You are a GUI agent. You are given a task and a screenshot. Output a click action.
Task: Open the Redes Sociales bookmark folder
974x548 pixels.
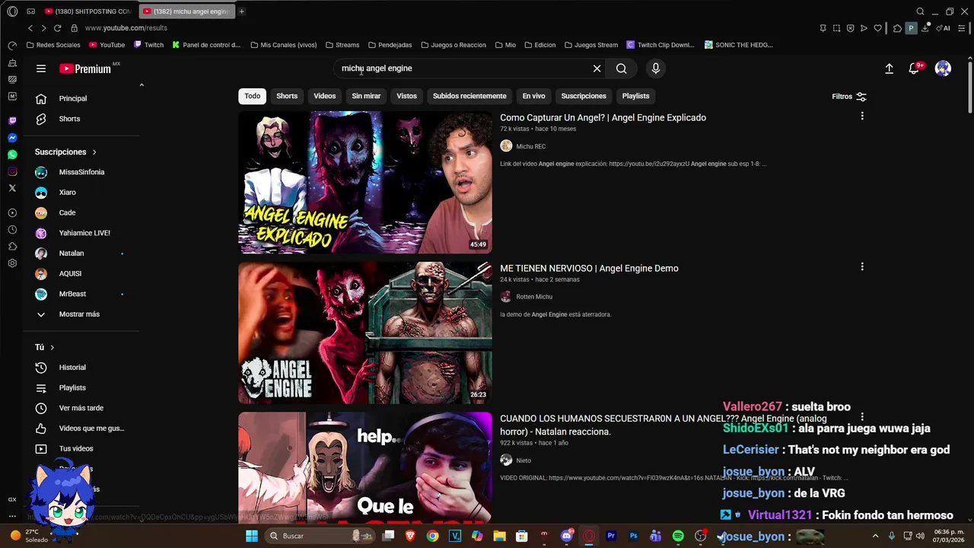(x=53, y=45)
